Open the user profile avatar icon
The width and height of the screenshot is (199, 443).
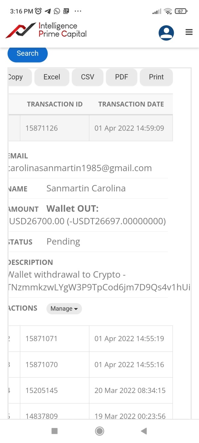(x=166, y=33)
